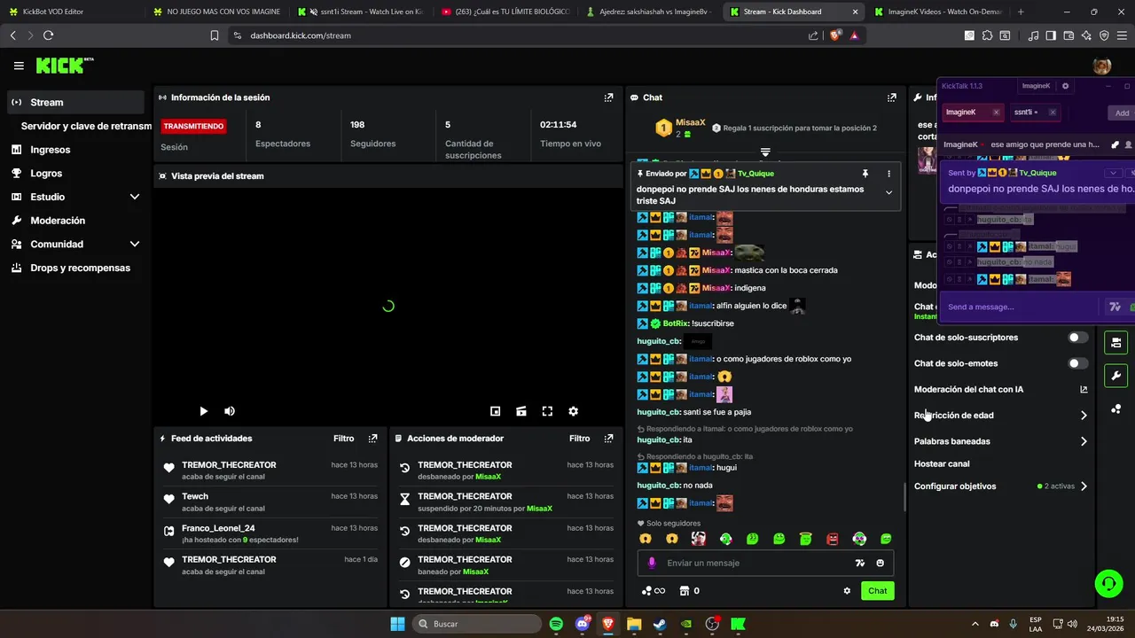The image size is (1135, 638).
Task: Click Hostear canal
Action: [942, 463]
